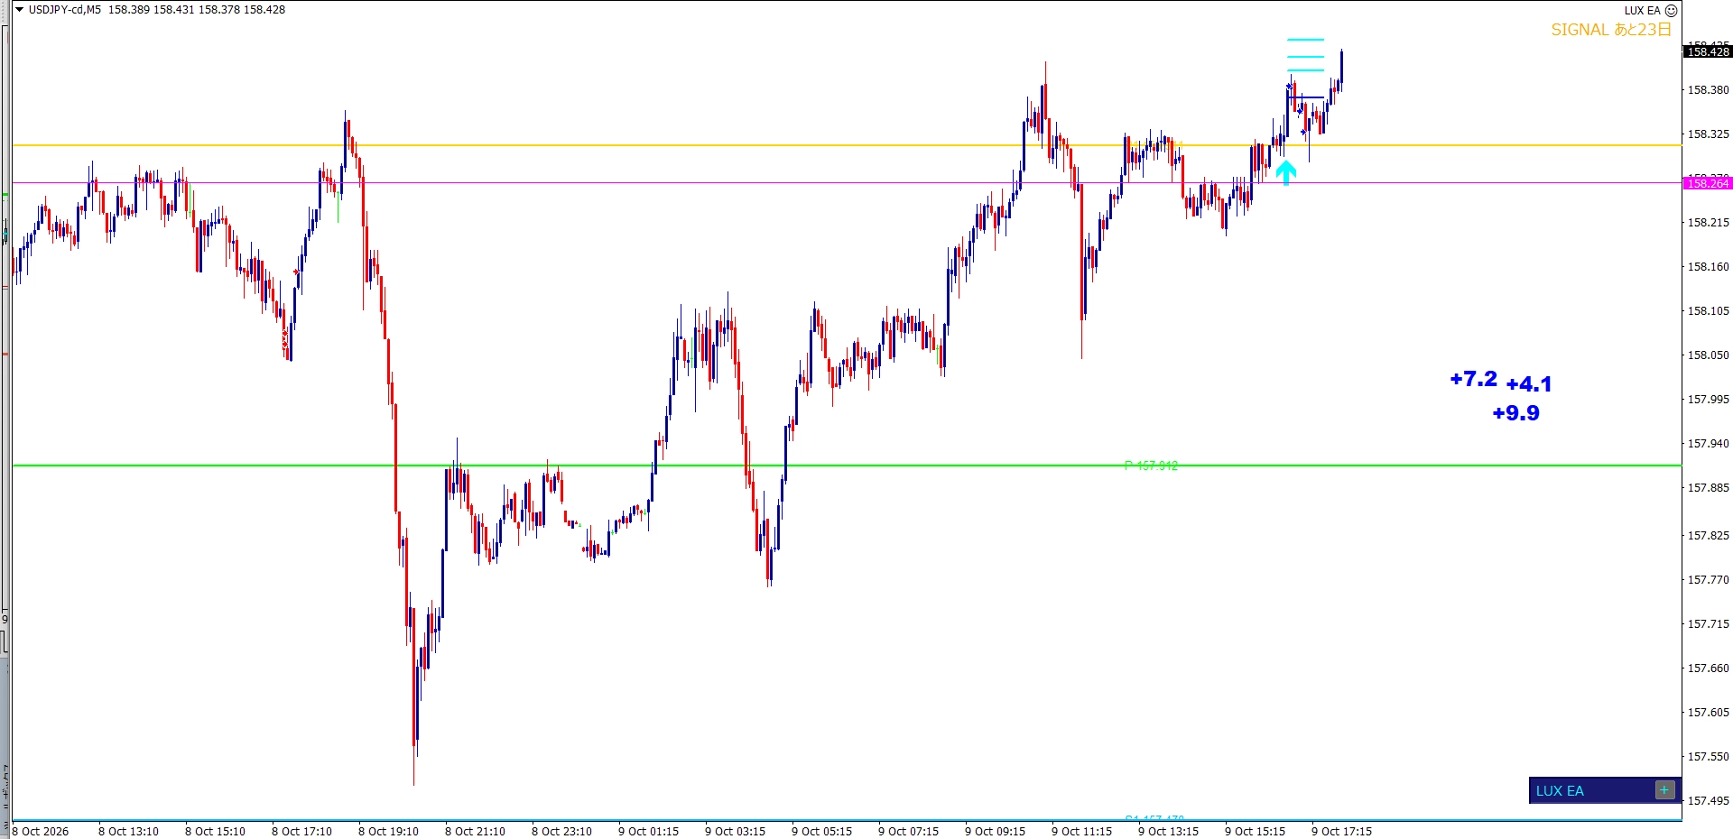The width and height of the screenshot is (1733, 839).
Task: Click the 9 Oct 01:15 time axis label
Action: point(648,831)
